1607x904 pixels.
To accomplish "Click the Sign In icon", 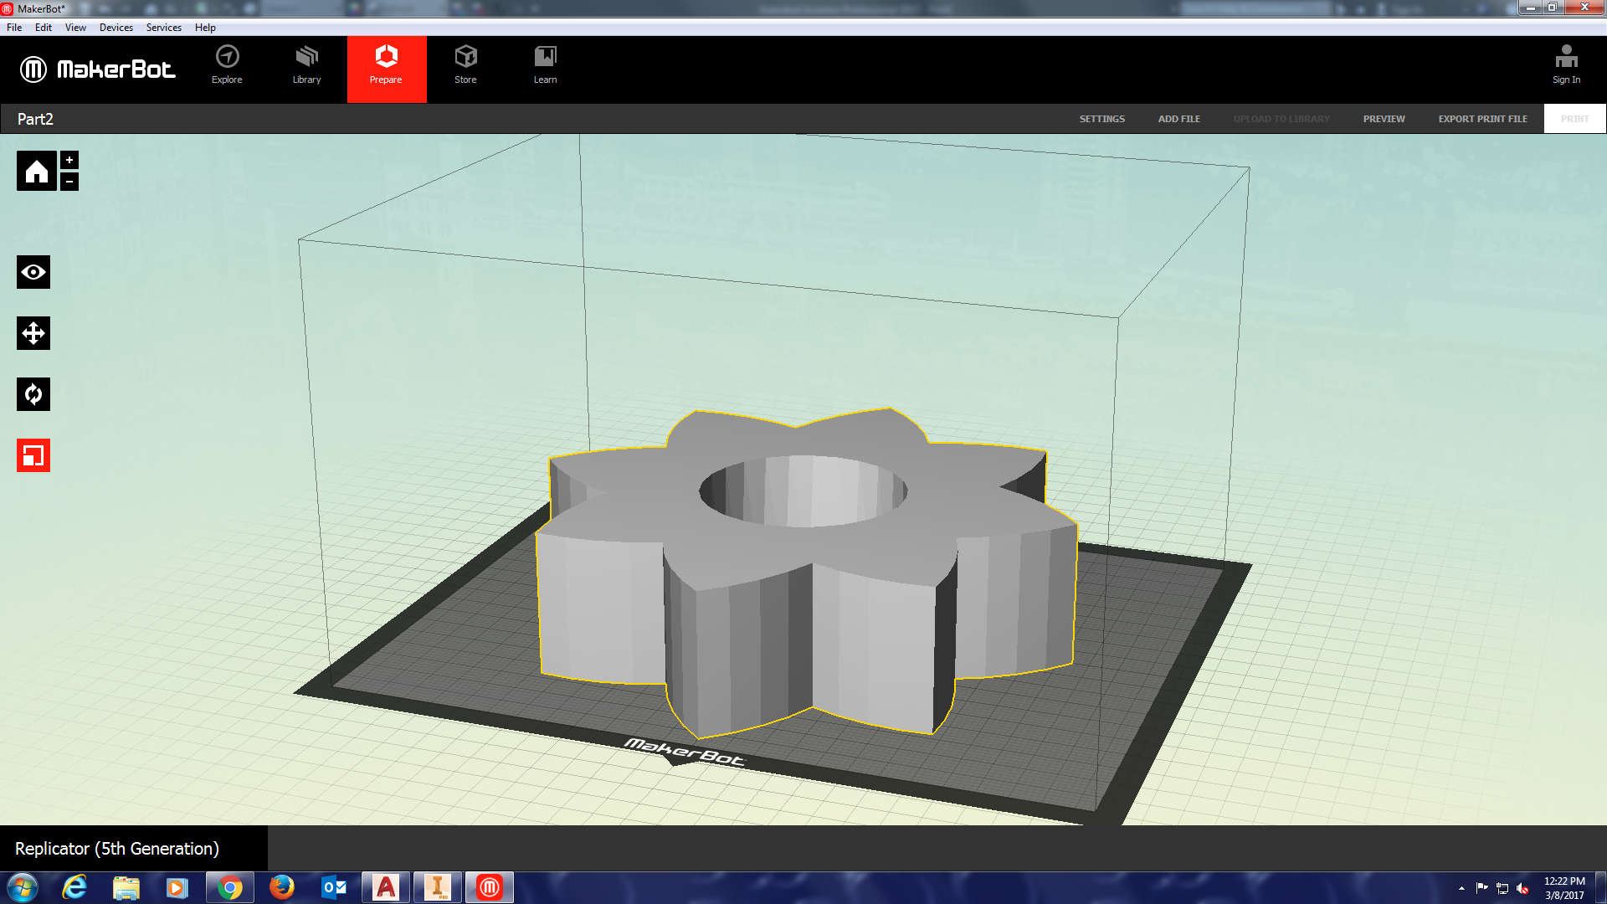I will 1566,65.
